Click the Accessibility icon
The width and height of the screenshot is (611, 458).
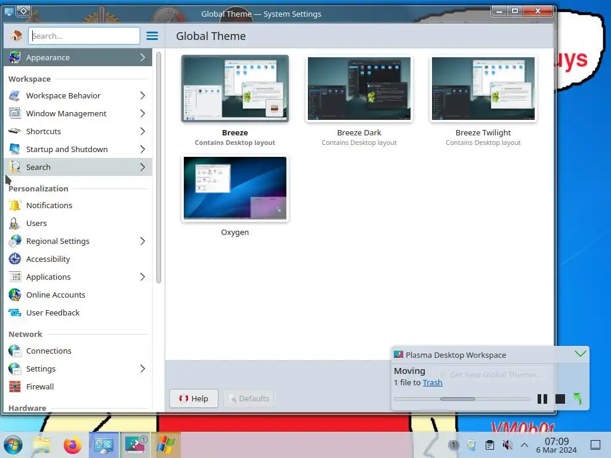coord(15,259)
